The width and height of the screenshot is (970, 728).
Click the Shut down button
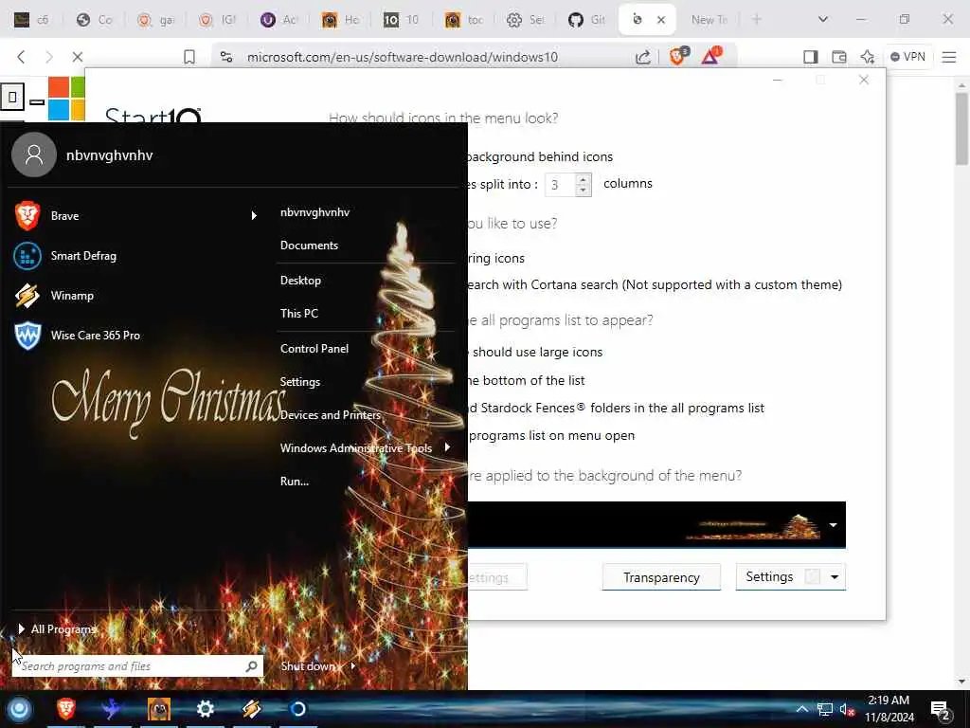(x=308, y=666)
